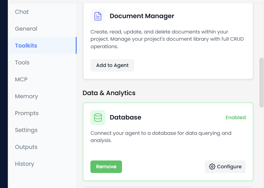
Task: Remove the Database toolkit
Action: click(x=106, y=167)
